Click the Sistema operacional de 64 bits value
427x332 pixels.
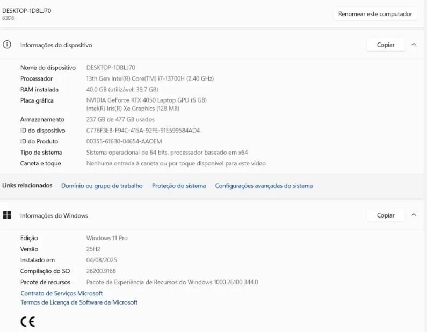point(167,152)
